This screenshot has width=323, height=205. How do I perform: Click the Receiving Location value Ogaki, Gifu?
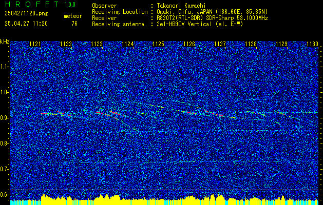coord(175,12)
